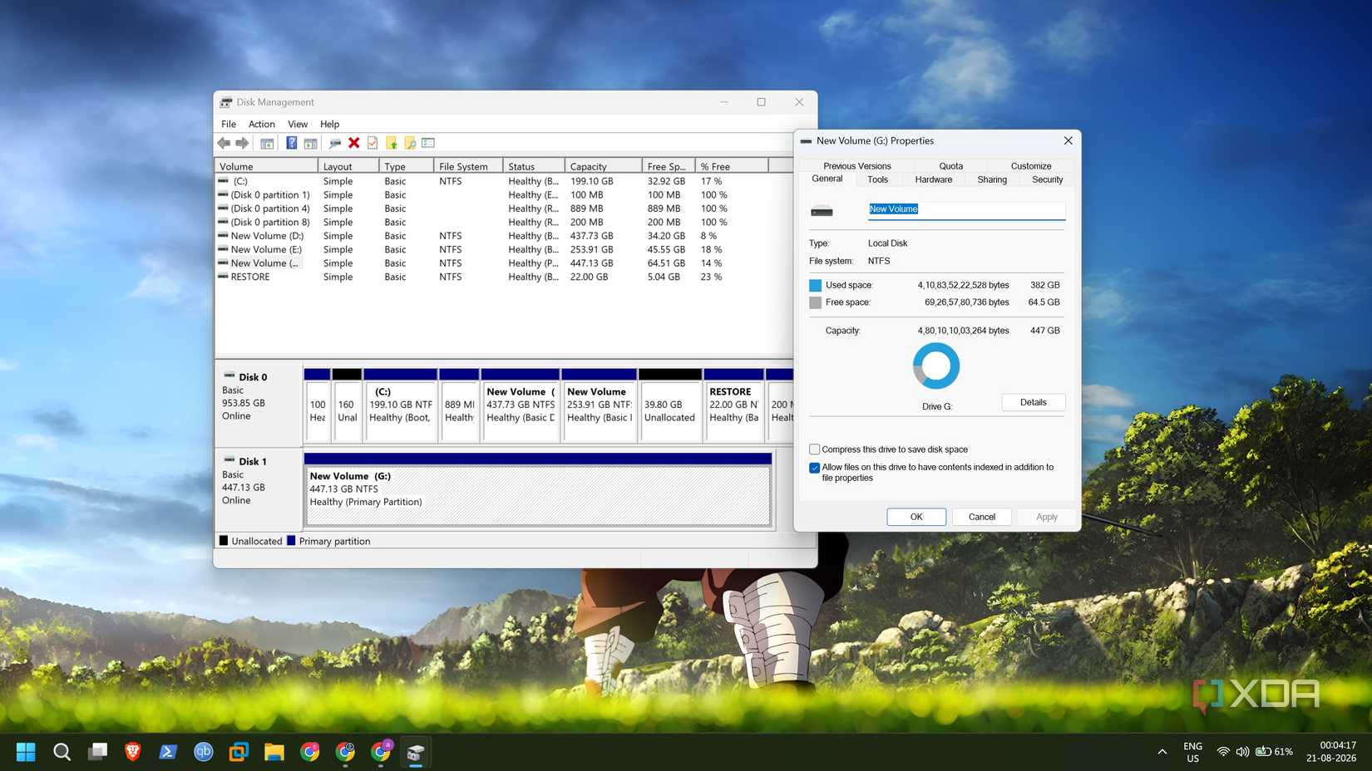Image resolution: width=1372 pixels, height=771 pixels.
Task: Switch to the Hardware tab in Properties
Action: (934, 179)
